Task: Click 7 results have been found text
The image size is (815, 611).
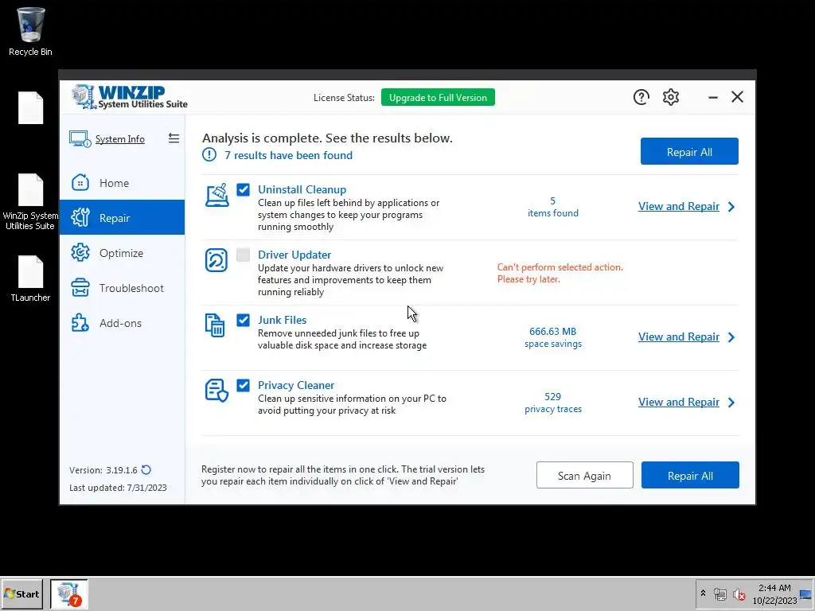Action: coord(288,155)
